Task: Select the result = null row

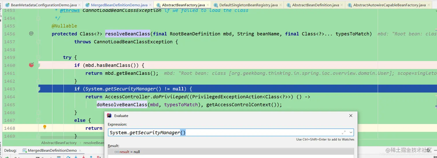Action: point(231,152)
